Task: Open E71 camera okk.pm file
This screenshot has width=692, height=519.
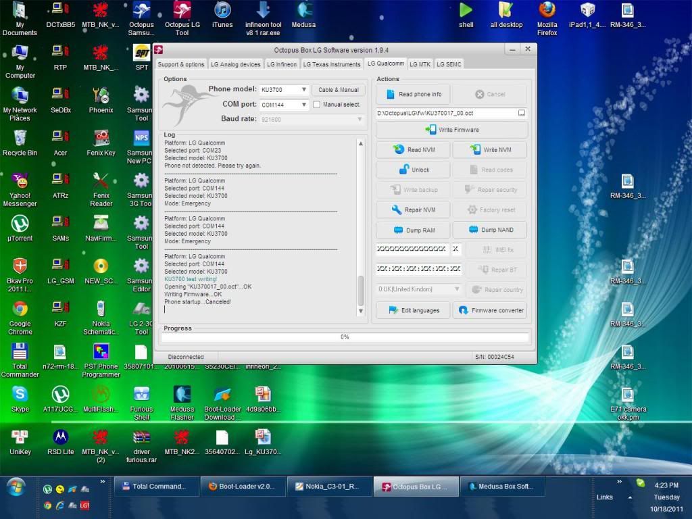Action: tap(628, 403)
